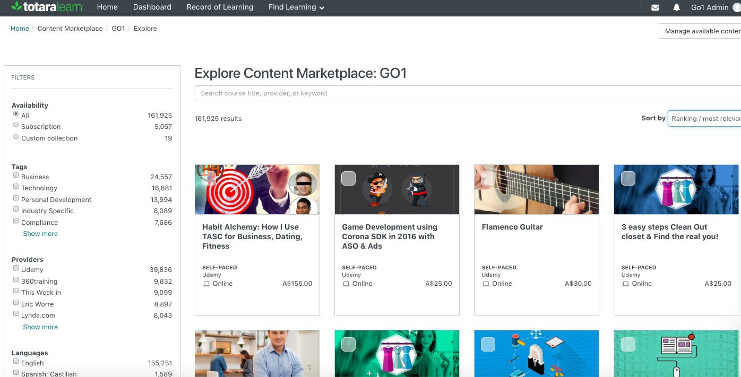Open the Go1 Admin user menu
This screenshot has width=741, height=377.
pyautogui.click(x=716, y=7)
